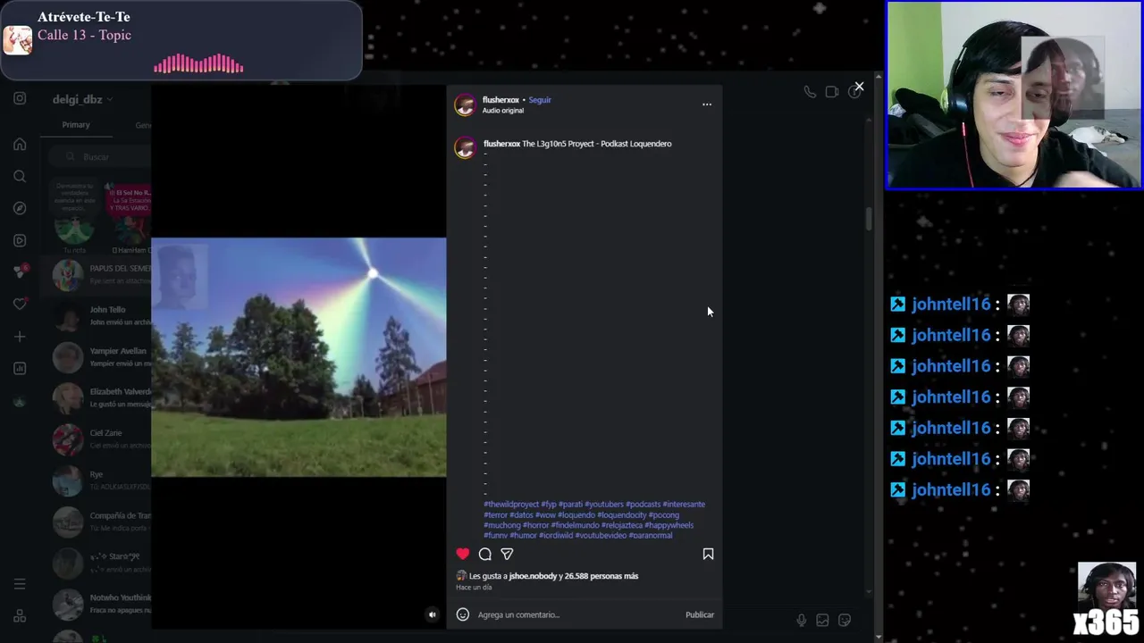The height and width of the screenshot is (643, 1144).
Task: Open emoji picker in comment box
Action: [x=463, y=614]
